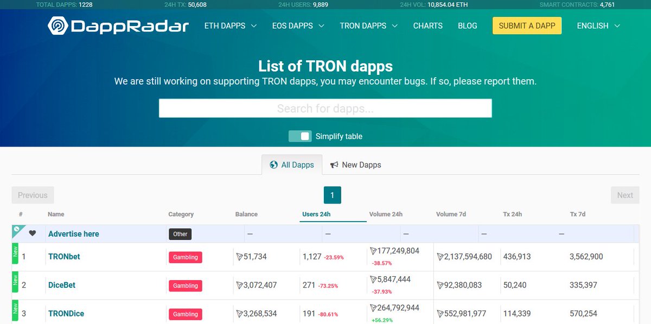Toggle the Simplify table switch
Viewport: 651px width, 324px height.
point(300,136)
